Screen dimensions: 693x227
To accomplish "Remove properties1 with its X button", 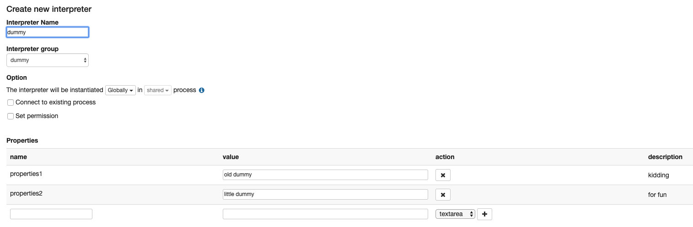I will pos(443,175).
